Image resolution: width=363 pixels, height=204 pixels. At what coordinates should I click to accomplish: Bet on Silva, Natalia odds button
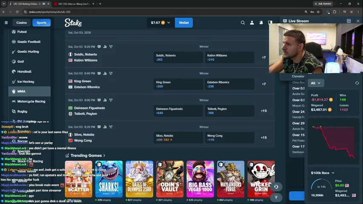click(x=178, y=138)
